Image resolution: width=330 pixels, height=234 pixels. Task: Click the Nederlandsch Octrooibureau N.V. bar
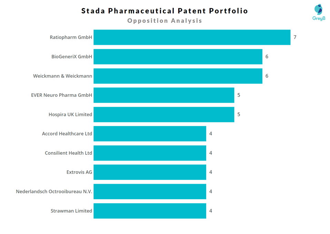(150, 192)
